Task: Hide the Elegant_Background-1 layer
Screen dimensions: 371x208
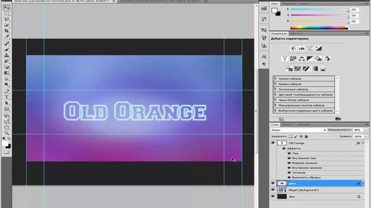Action: 273,190
